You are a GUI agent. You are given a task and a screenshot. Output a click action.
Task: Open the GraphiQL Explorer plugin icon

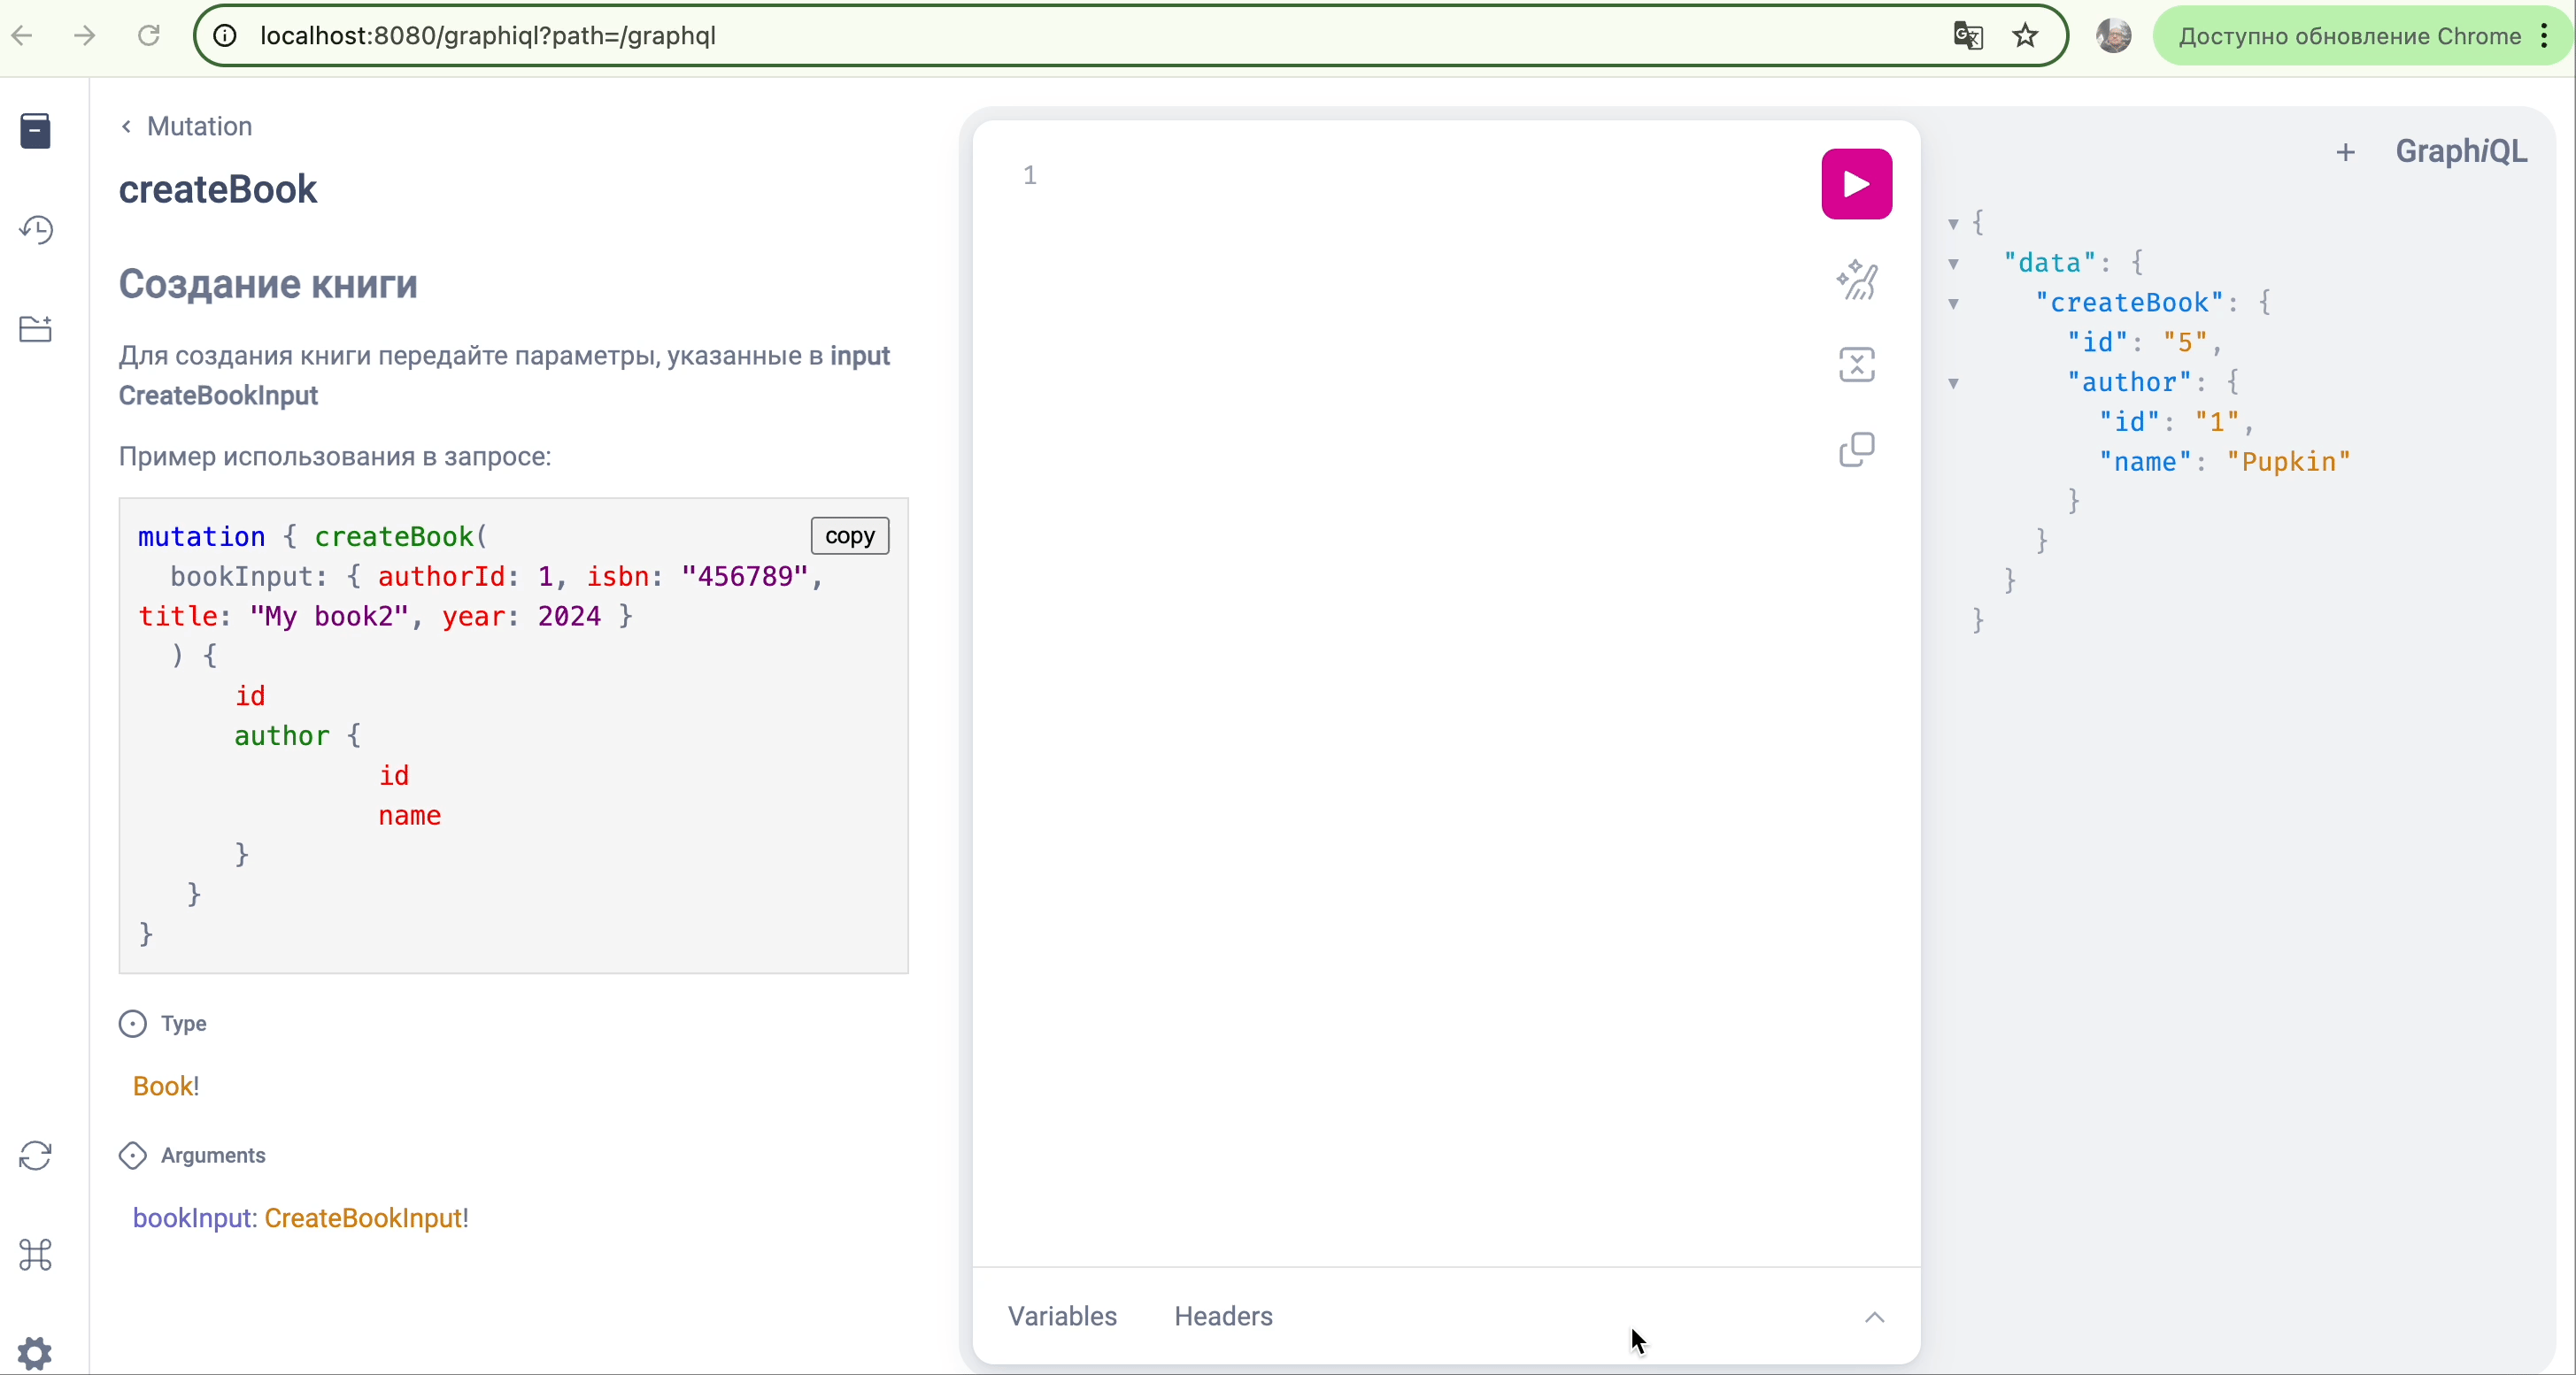[x=36, y=329]
